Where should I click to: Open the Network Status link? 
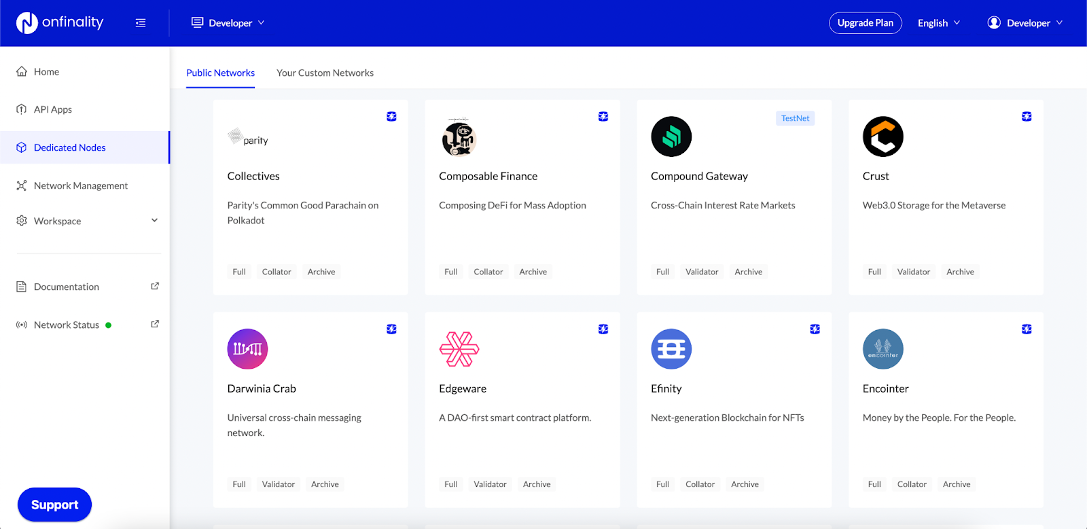67,325
